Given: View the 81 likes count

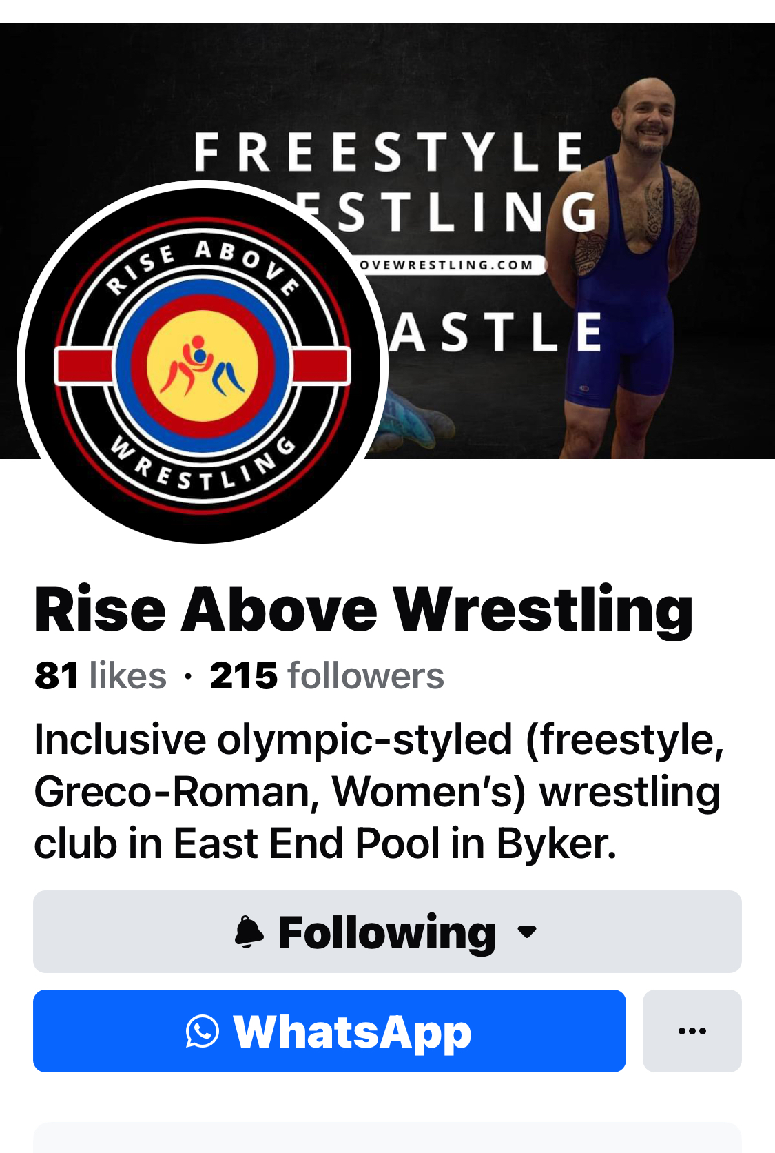Looking at the screenshot, I should pos(101,675).
